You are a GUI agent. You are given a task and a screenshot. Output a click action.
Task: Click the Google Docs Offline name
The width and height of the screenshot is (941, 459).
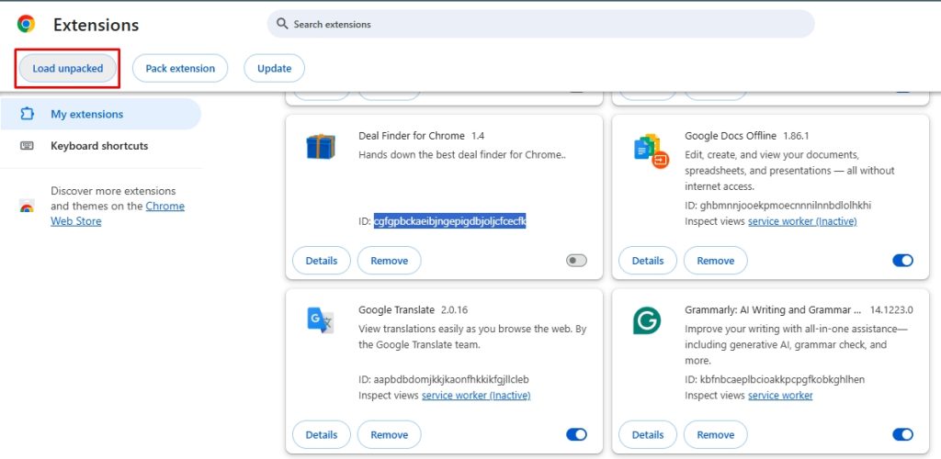[x=731, y=136]
